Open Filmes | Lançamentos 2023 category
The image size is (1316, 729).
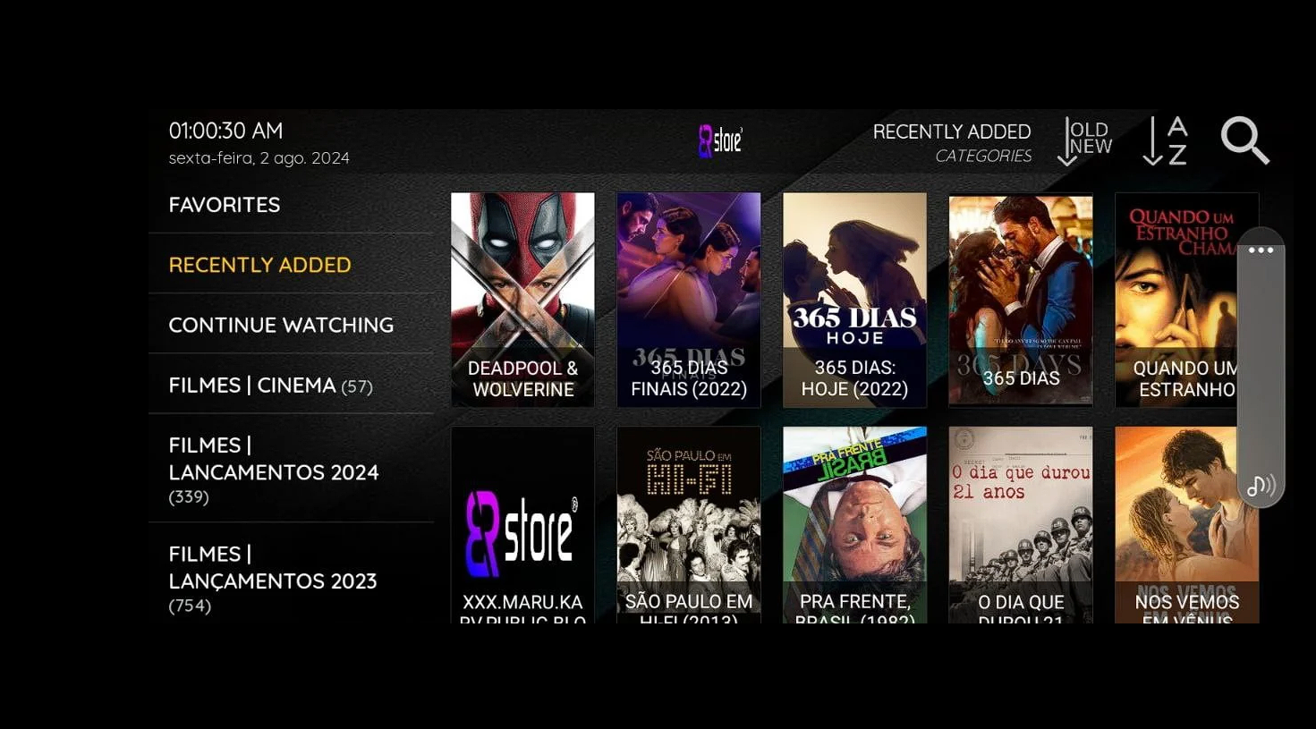273,579
